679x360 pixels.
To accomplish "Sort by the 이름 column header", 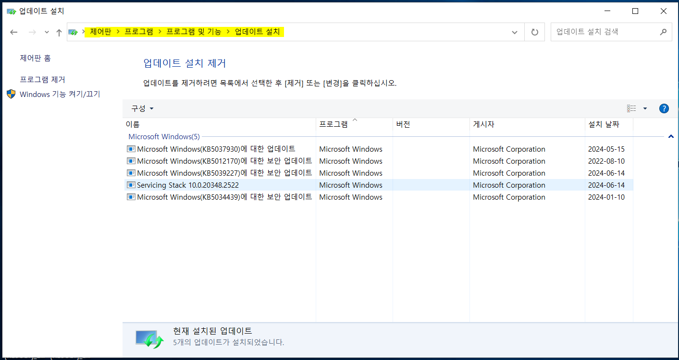I will 220,124.
